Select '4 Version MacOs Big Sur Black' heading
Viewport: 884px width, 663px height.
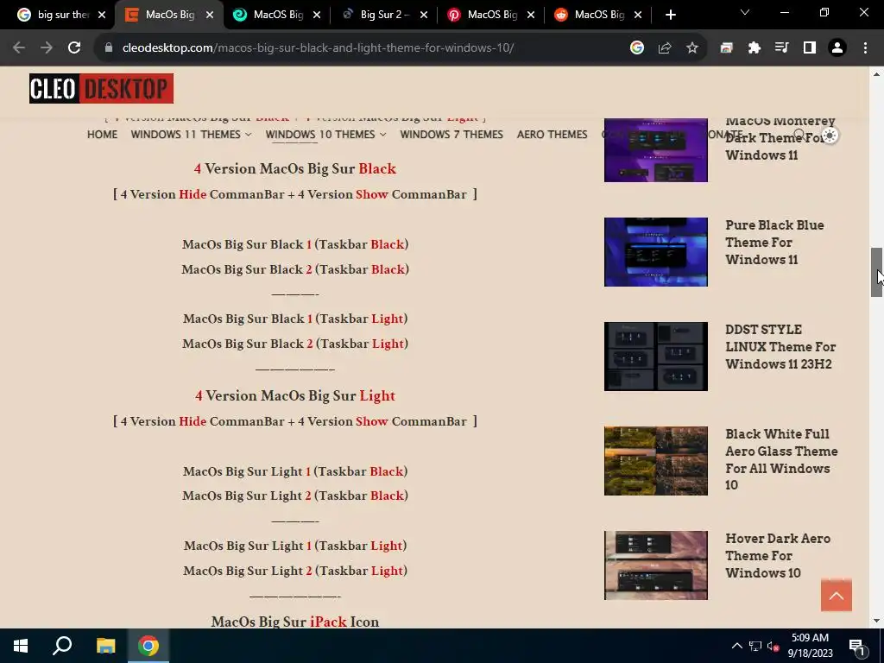(x=295, y=169)
